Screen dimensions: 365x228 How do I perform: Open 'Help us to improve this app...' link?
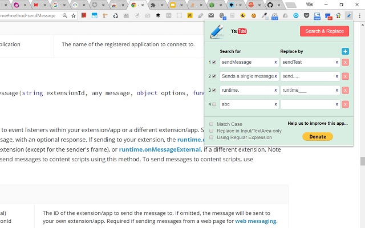(x=318, y=123)
